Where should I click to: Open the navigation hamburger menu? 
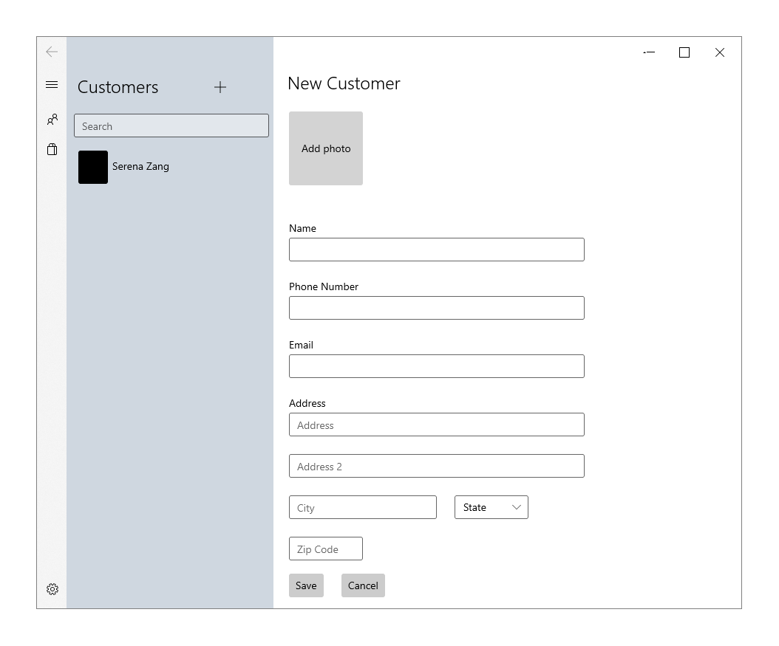point(52,84)
